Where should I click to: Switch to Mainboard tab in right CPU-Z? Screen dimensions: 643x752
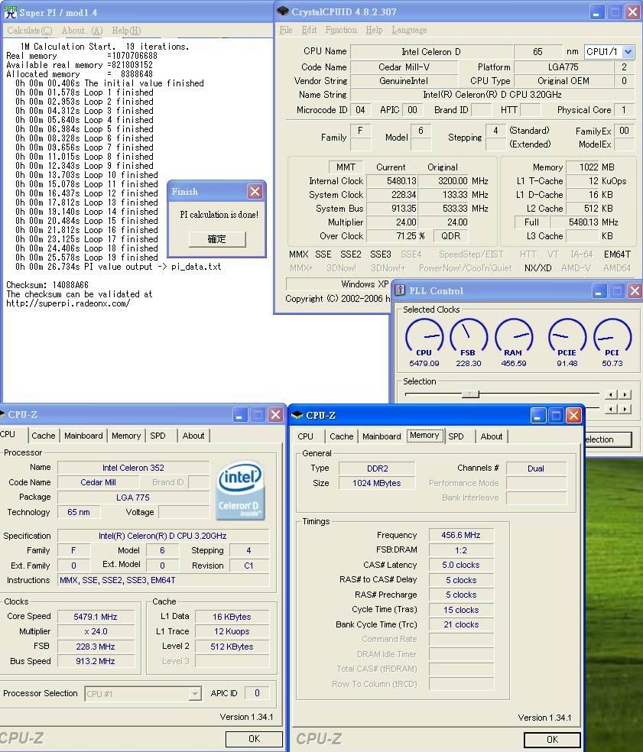click(x=382, y=436)
